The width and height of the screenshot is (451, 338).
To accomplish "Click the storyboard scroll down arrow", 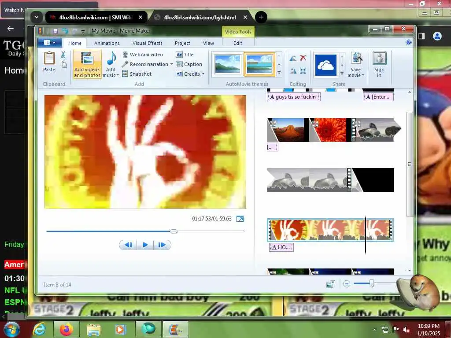I will 410,271.
